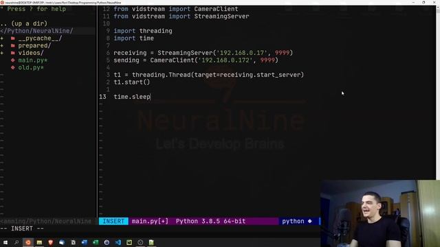Open the Windows Start menu
Viewport: 440px width, 247px height.
point(5,242)
